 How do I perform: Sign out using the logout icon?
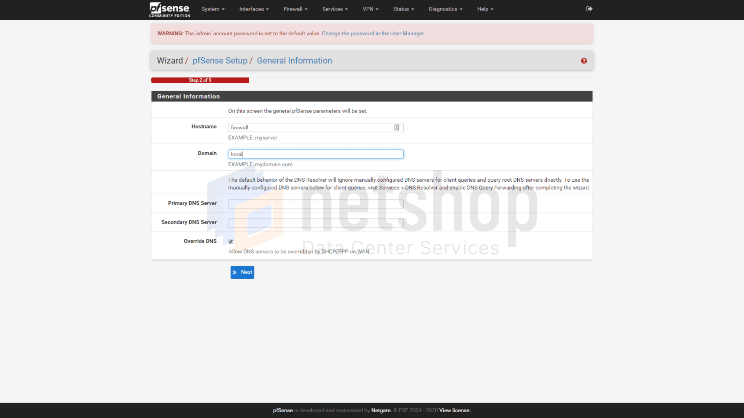pos(589,9)
